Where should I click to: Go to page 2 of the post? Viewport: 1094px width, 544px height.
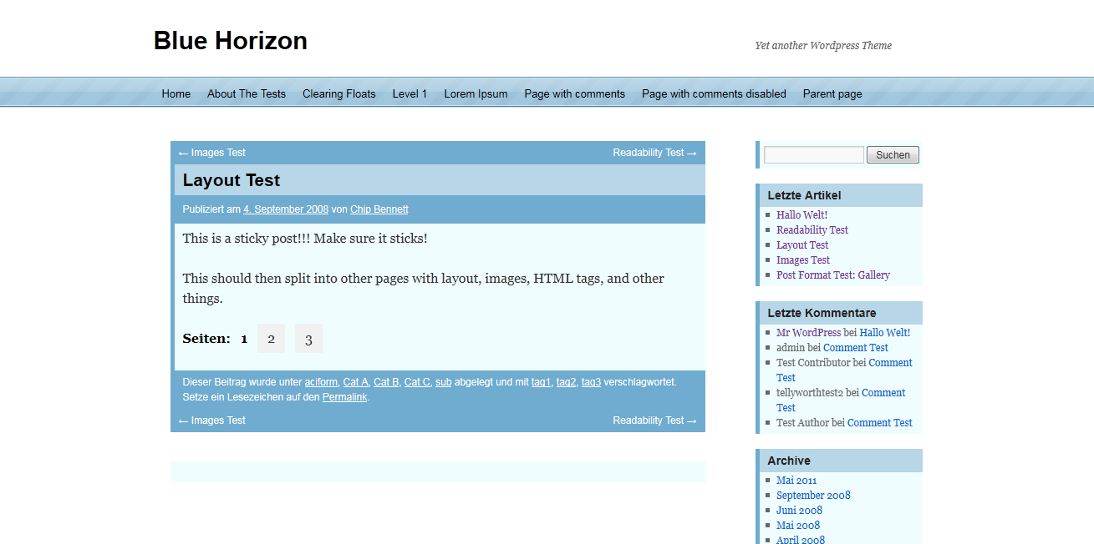271,339
